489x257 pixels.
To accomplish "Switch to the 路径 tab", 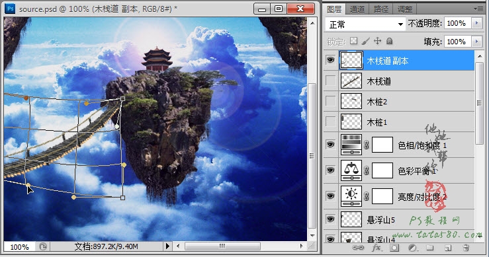I will pos(381,9).
